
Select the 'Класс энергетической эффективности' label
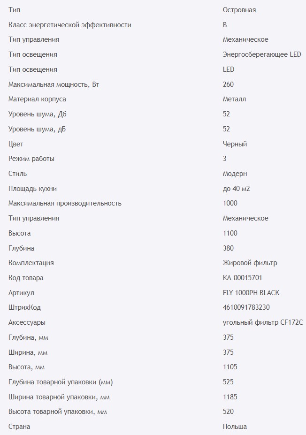(70, 25)
